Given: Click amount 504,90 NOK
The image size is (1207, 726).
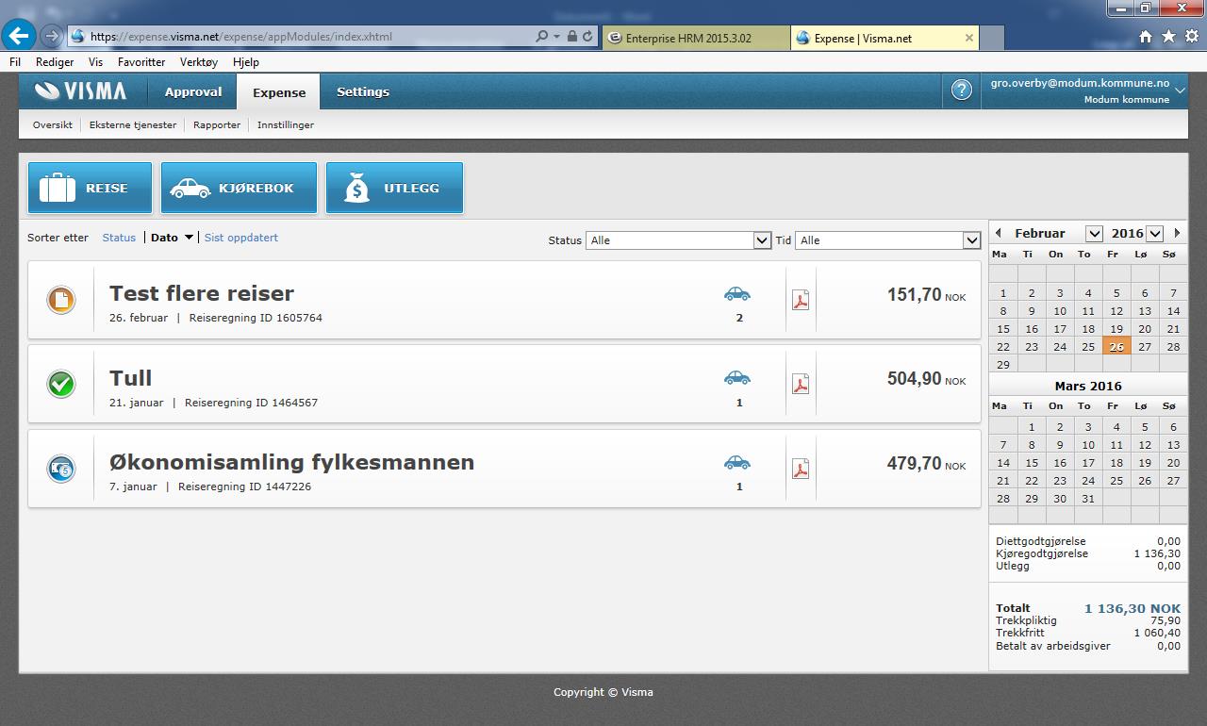Looking at the screenshot, I should coord(926,379).
